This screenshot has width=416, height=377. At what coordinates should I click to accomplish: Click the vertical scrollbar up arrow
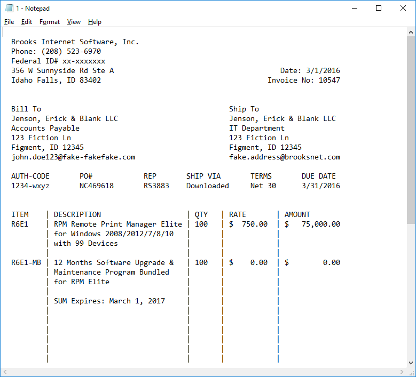point(411,32)
